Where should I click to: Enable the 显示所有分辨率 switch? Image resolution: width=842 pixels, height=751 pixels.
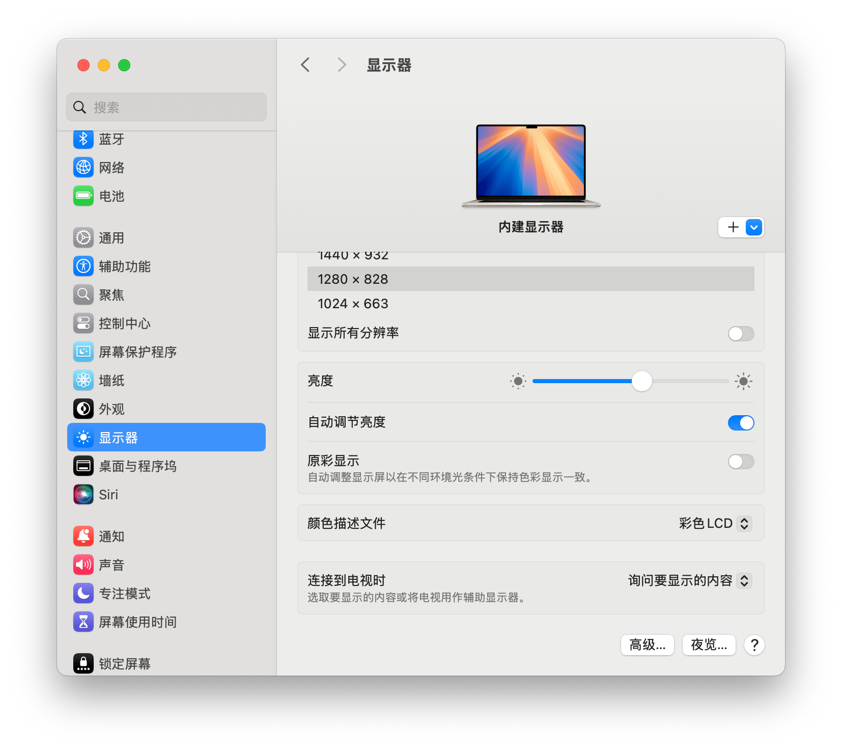click(741, 334)
